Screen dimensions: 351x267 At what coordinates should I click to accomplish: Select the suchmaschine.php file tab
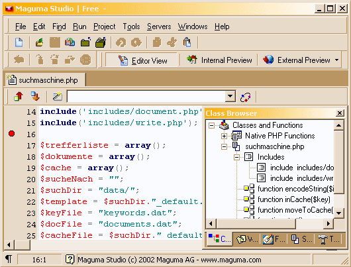pos(45,80)
